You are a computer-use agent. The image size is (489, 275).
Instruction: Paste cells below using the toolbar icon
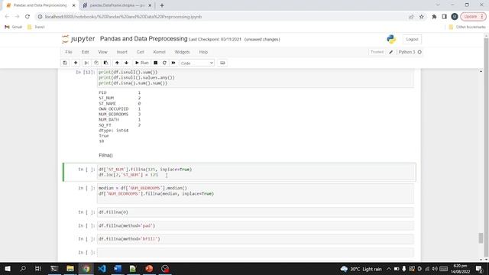(105, 63)
